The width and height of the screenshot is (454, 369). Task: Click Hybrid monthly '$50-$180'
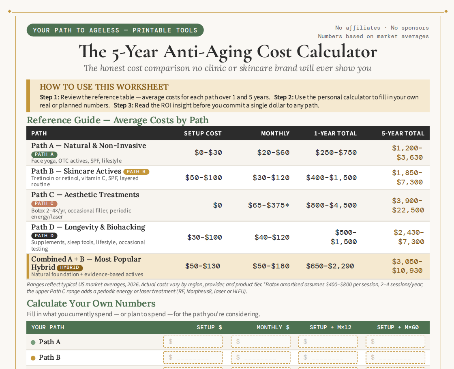pyautogui.click(x=271, y=266)
